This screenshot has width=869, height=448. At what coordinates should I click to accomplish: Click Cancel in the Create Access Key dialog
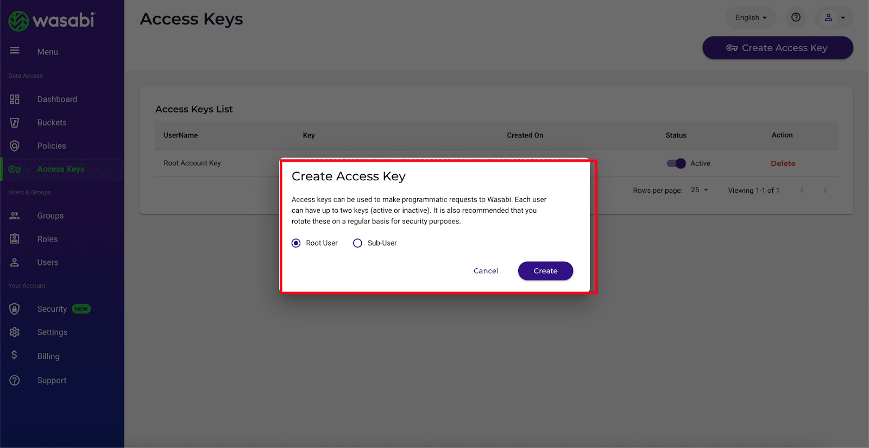point(486,271)
